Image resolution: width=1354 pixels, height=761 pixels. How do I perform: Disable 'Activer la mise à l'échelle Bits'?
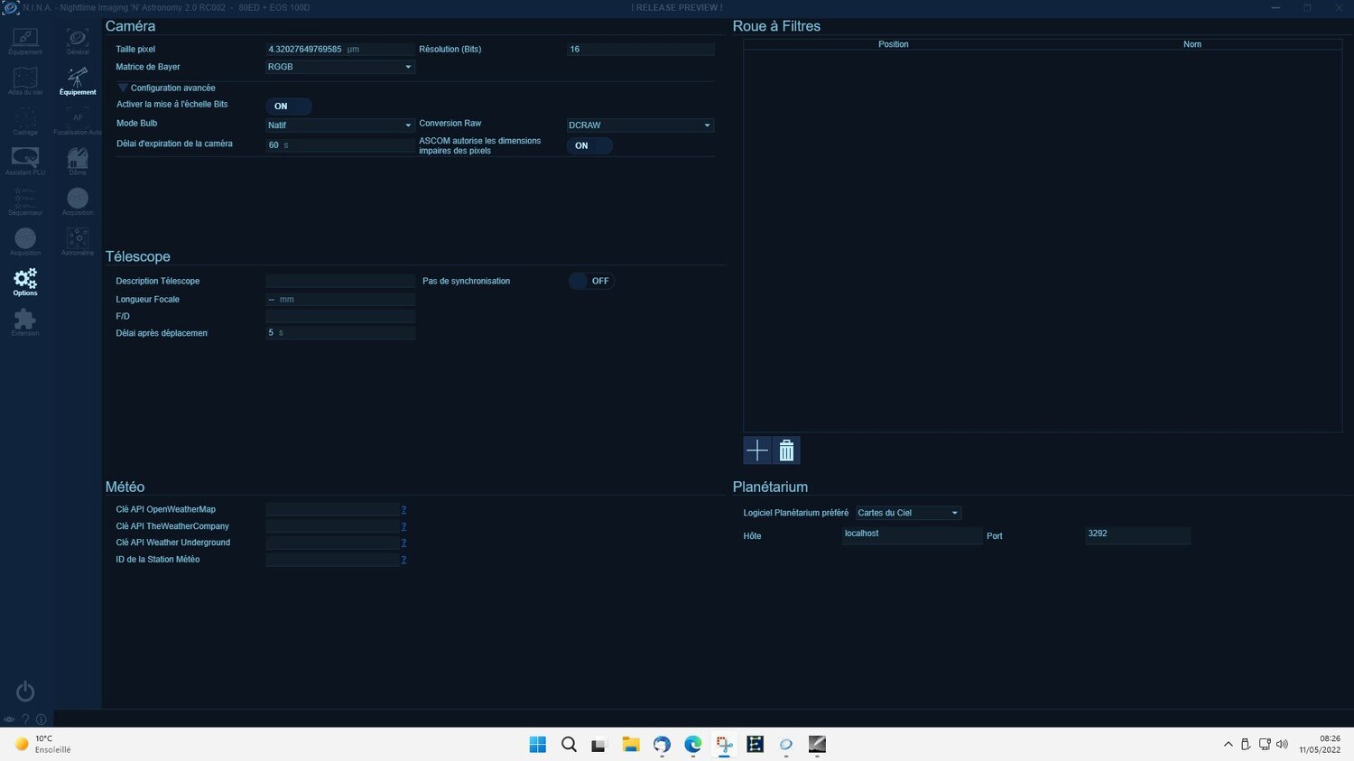pos(288,106)
